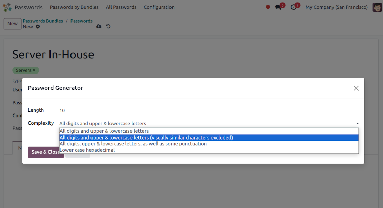Click the red recording status dot
This screenshot has height=208, width=383.
(x=268, y=7)
